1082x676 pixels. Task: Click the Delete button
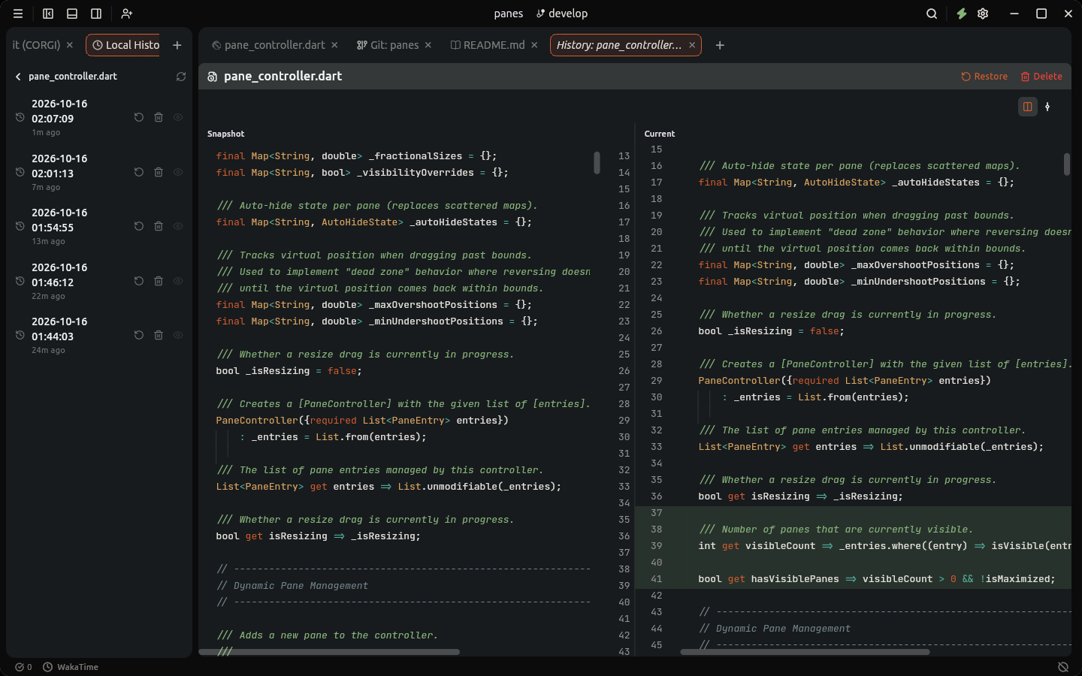click(1041, 77)
